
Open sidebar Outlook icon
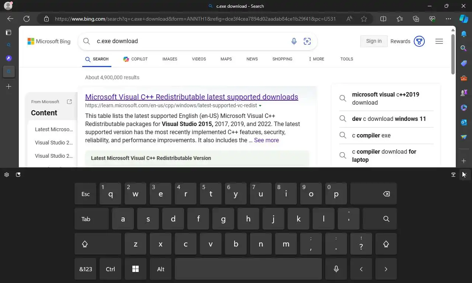[464, 122]
